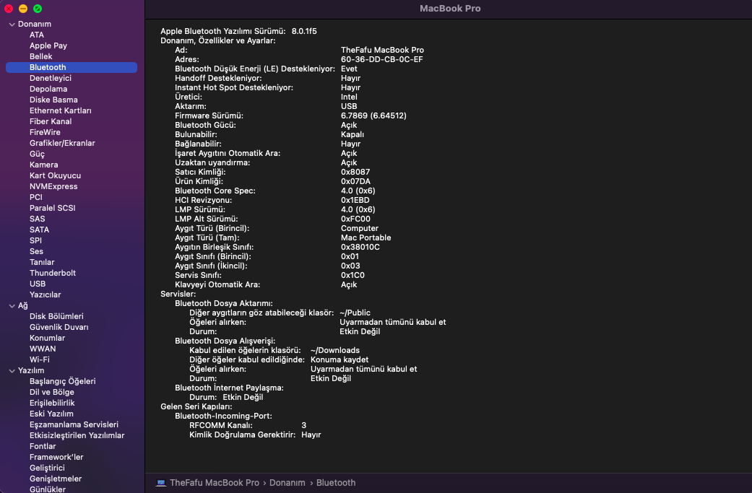Open the NVMExpress entry
This screenshot has height=493, width=752.
point(53,186)
